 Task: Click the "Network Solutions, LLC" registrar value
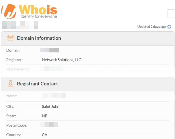click(62, 60)
